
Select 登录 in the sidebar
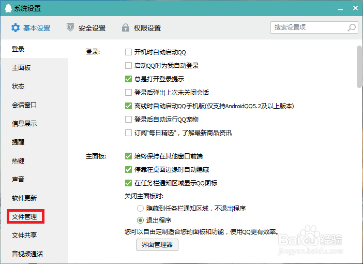tap(35, 49)
